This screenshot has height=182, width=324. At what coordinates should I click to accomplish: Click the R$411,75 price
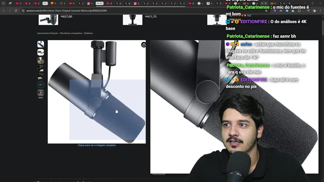[x=151, y=17]
